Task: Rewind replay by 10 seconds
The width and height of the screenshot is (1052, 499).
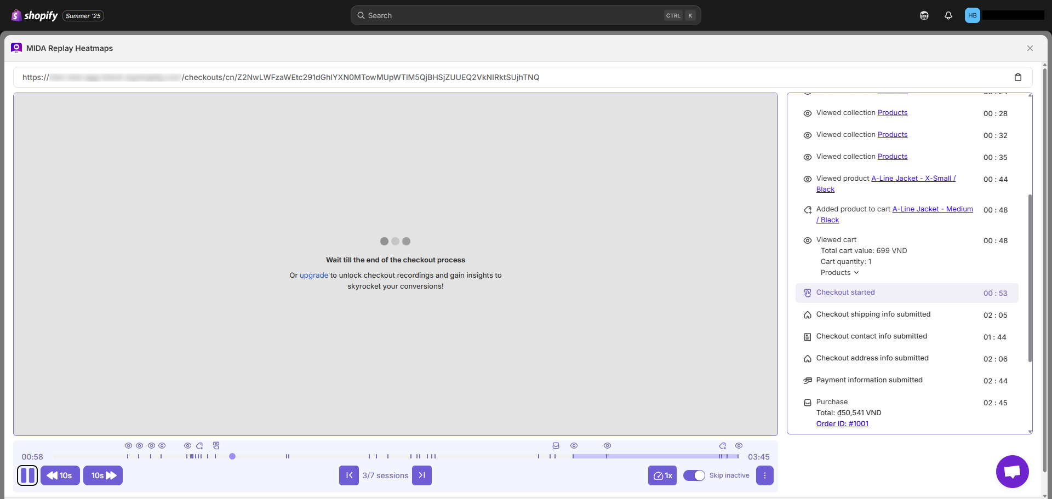Action: coord(60,475)
